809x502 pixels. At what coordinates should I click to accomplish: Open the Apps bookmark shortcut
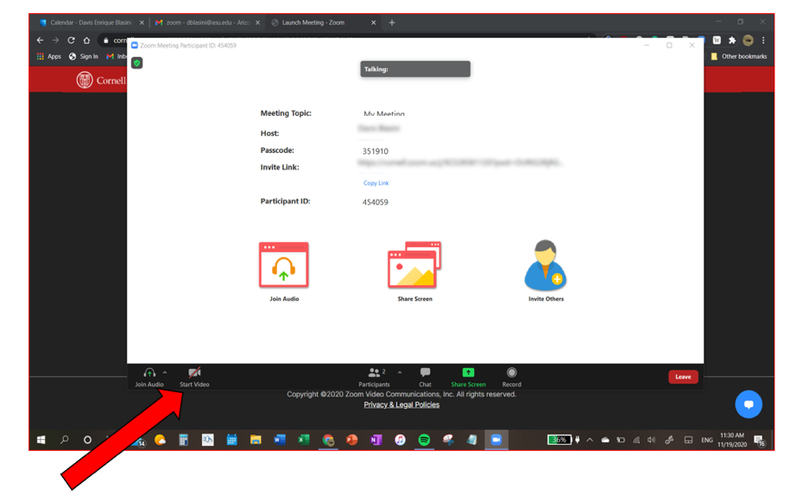pos(48,56)
